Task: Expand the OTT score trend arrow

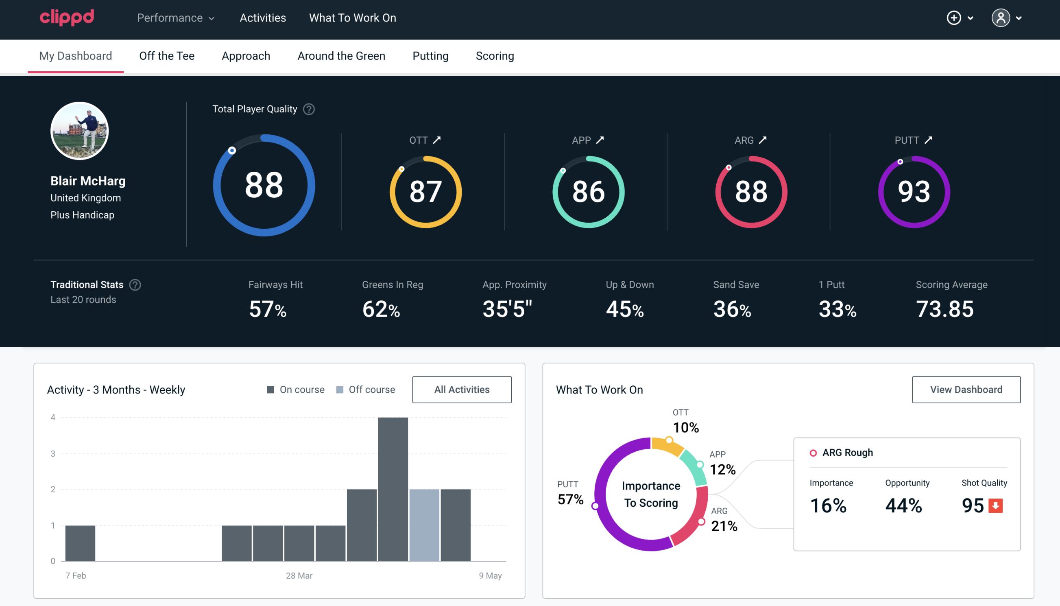Action: click(438, 140)
